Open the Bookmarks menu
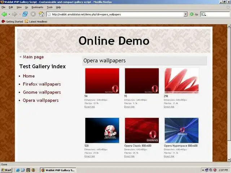Screen dimensions: 231x173 (x=37, y=7)
